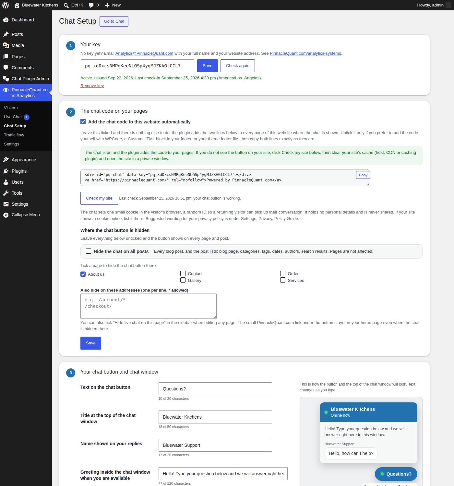Click the Media icon in sidebar
The image size is (454, 486).
6,45
